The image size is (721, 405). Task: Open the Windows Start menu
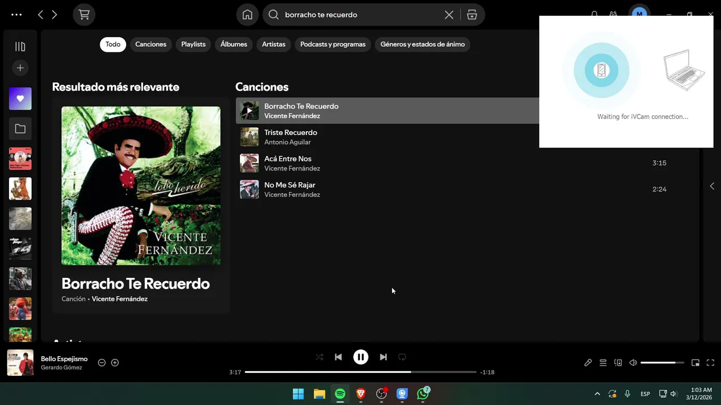(x=299, y=394)
